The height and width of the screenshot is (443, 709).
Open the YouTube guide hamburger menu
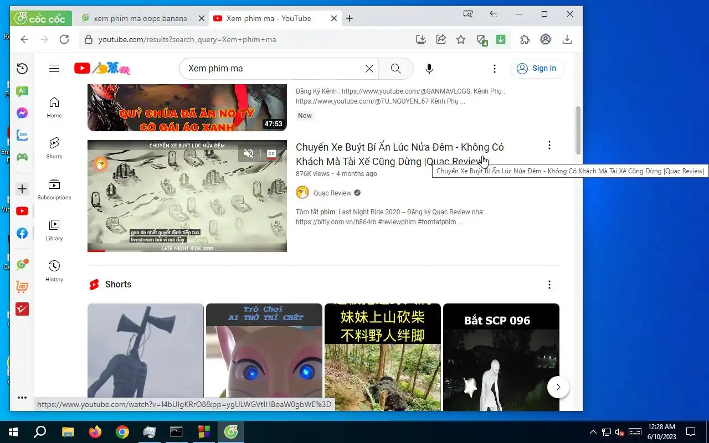point(54,69)
